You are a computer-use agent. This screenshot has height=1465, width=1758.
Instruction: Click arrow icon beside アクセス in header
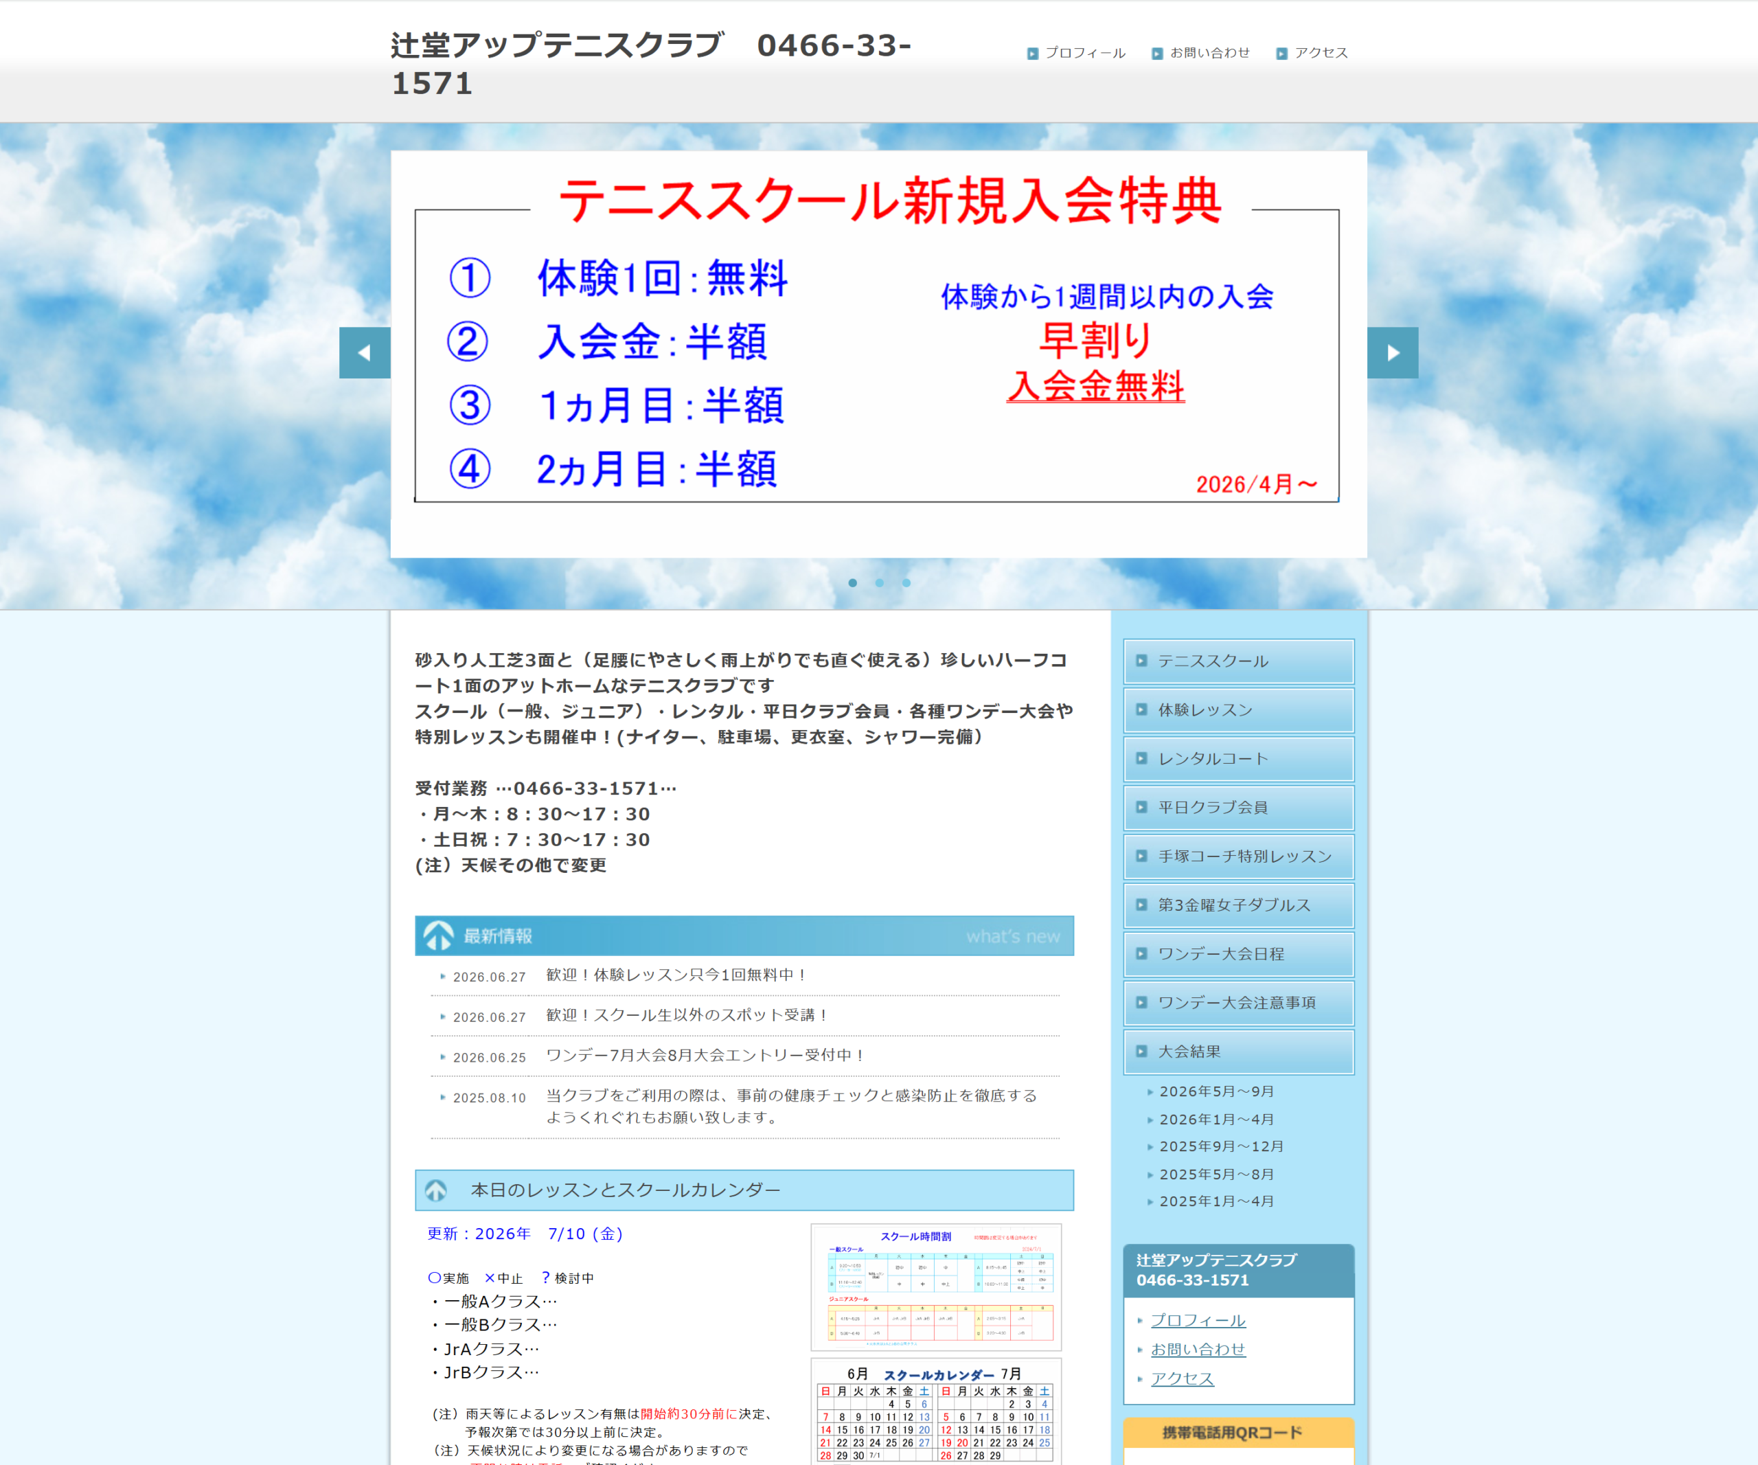1281,54
